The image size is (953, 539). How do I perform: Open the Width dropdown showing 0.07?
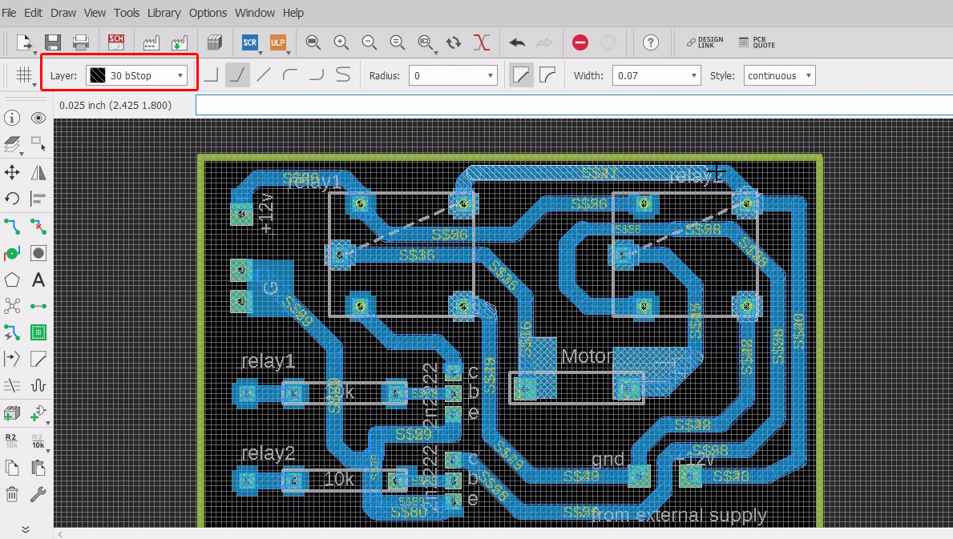(x=657, y=75)
